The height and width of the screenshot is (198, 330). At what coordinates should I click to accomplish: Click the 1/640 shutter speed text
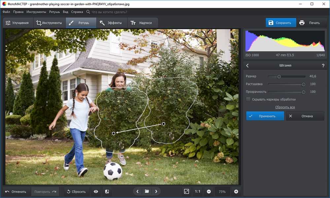[x=320, y=55]
